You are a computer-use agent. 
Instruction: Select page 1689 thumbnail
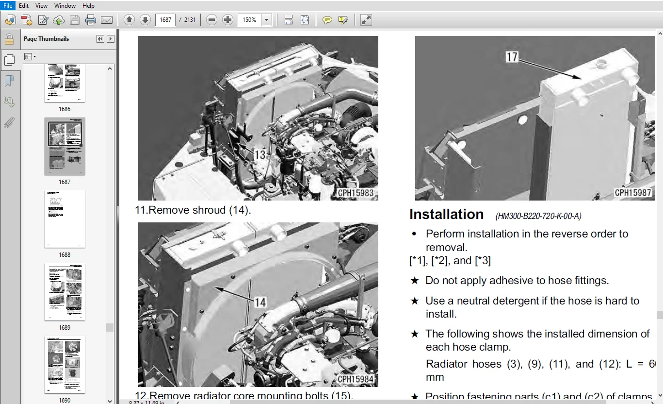tap(65, 292)
